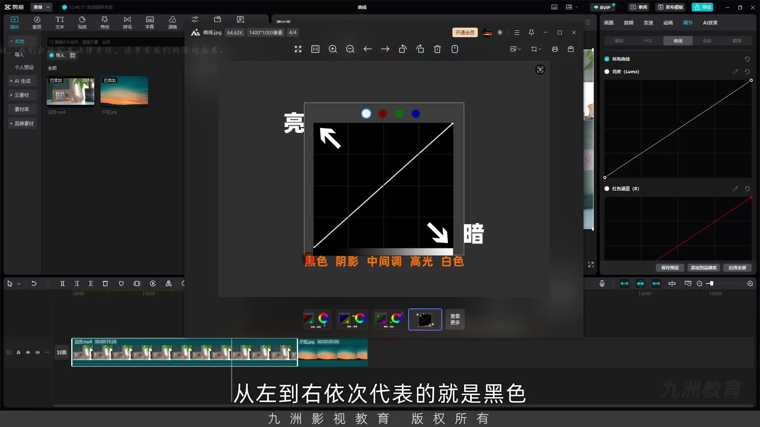The image size is (760, 427).
Task: Click the fullscreen icon in image viewer toolbar
Action: coord(298,49)
